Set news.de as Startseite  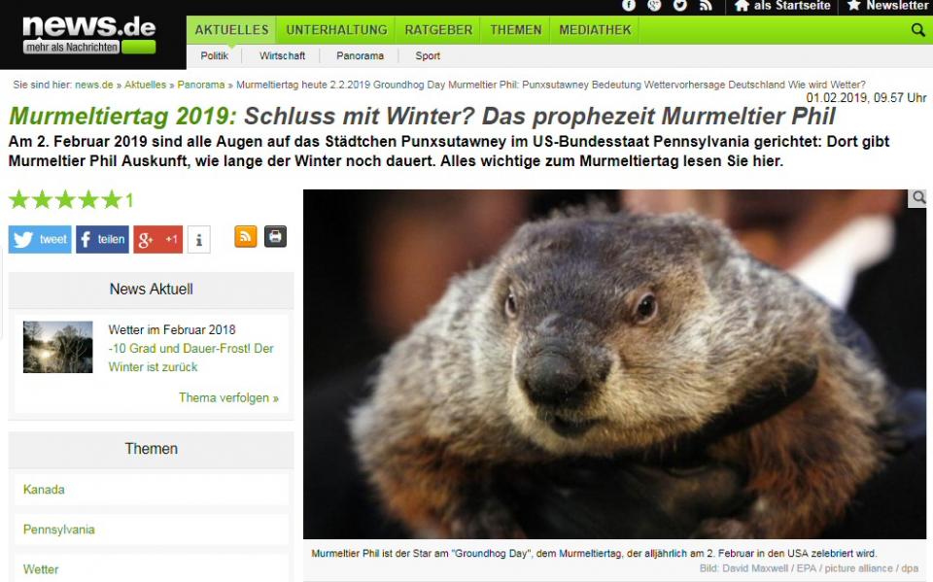782,6
